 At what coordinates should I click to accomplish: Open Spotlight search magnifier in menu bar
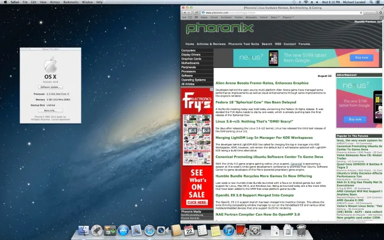(x=371, y=2)
